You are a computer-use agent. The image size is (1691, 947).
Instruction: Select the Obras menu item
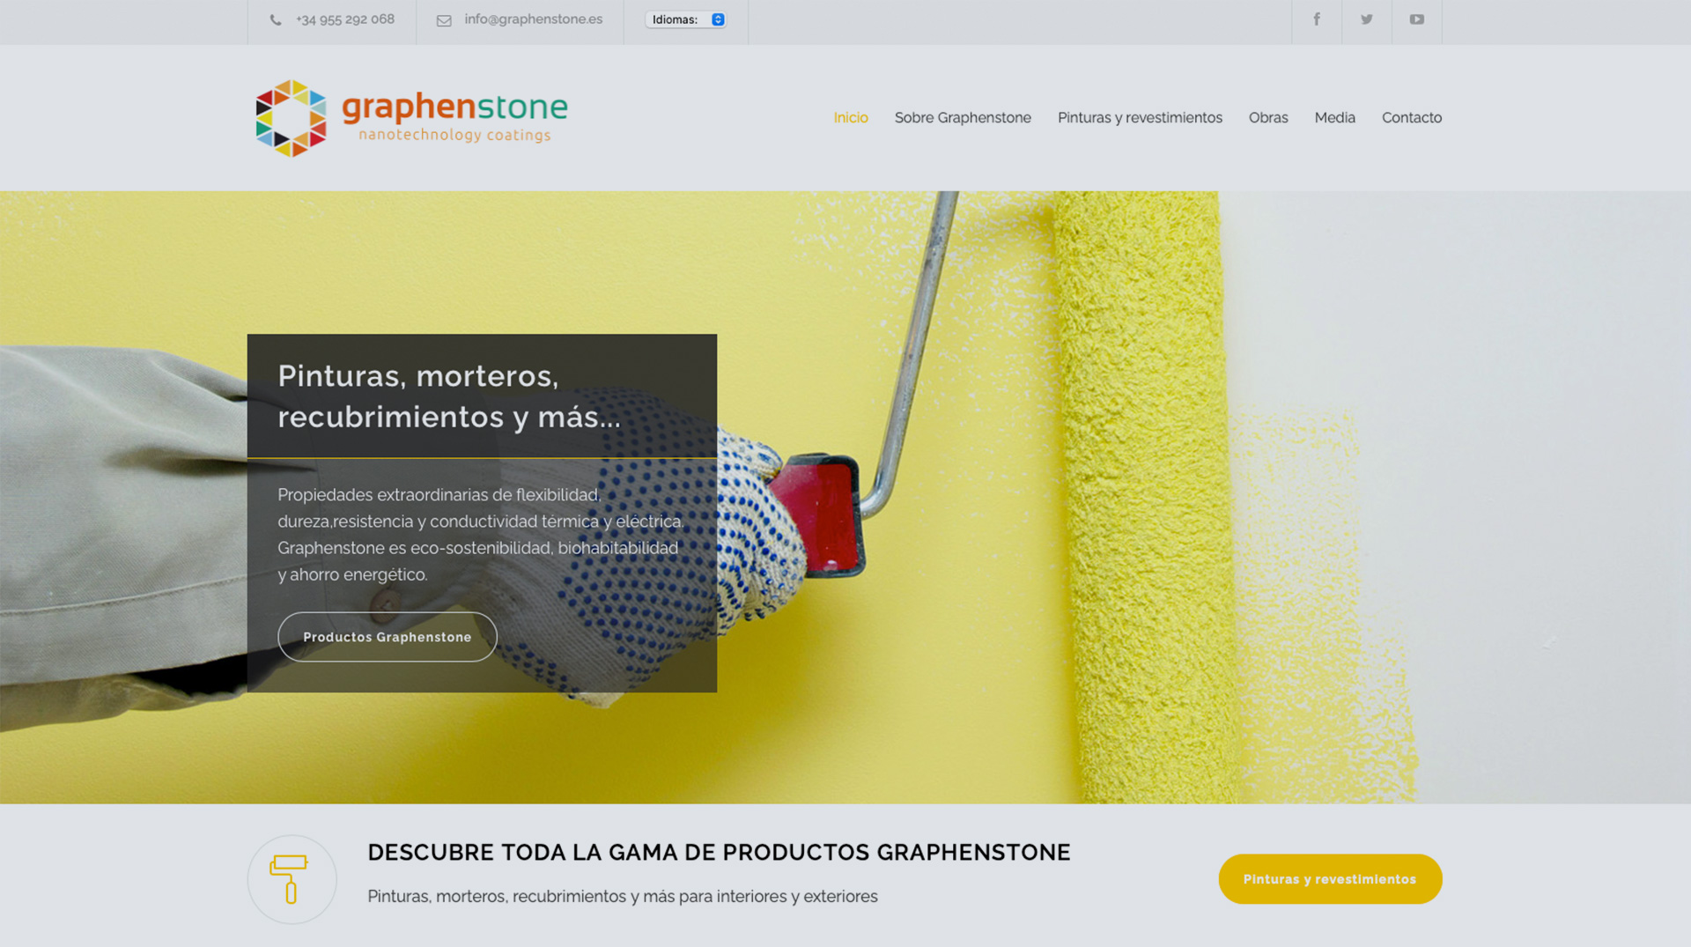1268,117
